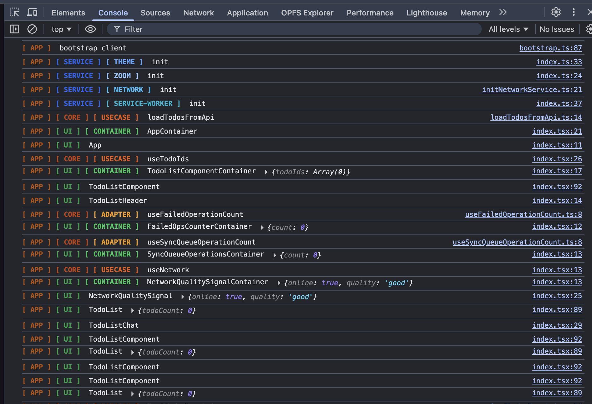The width and height of the screenshot is (592, 404).
Task: Click the 'TodoListChat' log message
Action: tap(114, 325)
